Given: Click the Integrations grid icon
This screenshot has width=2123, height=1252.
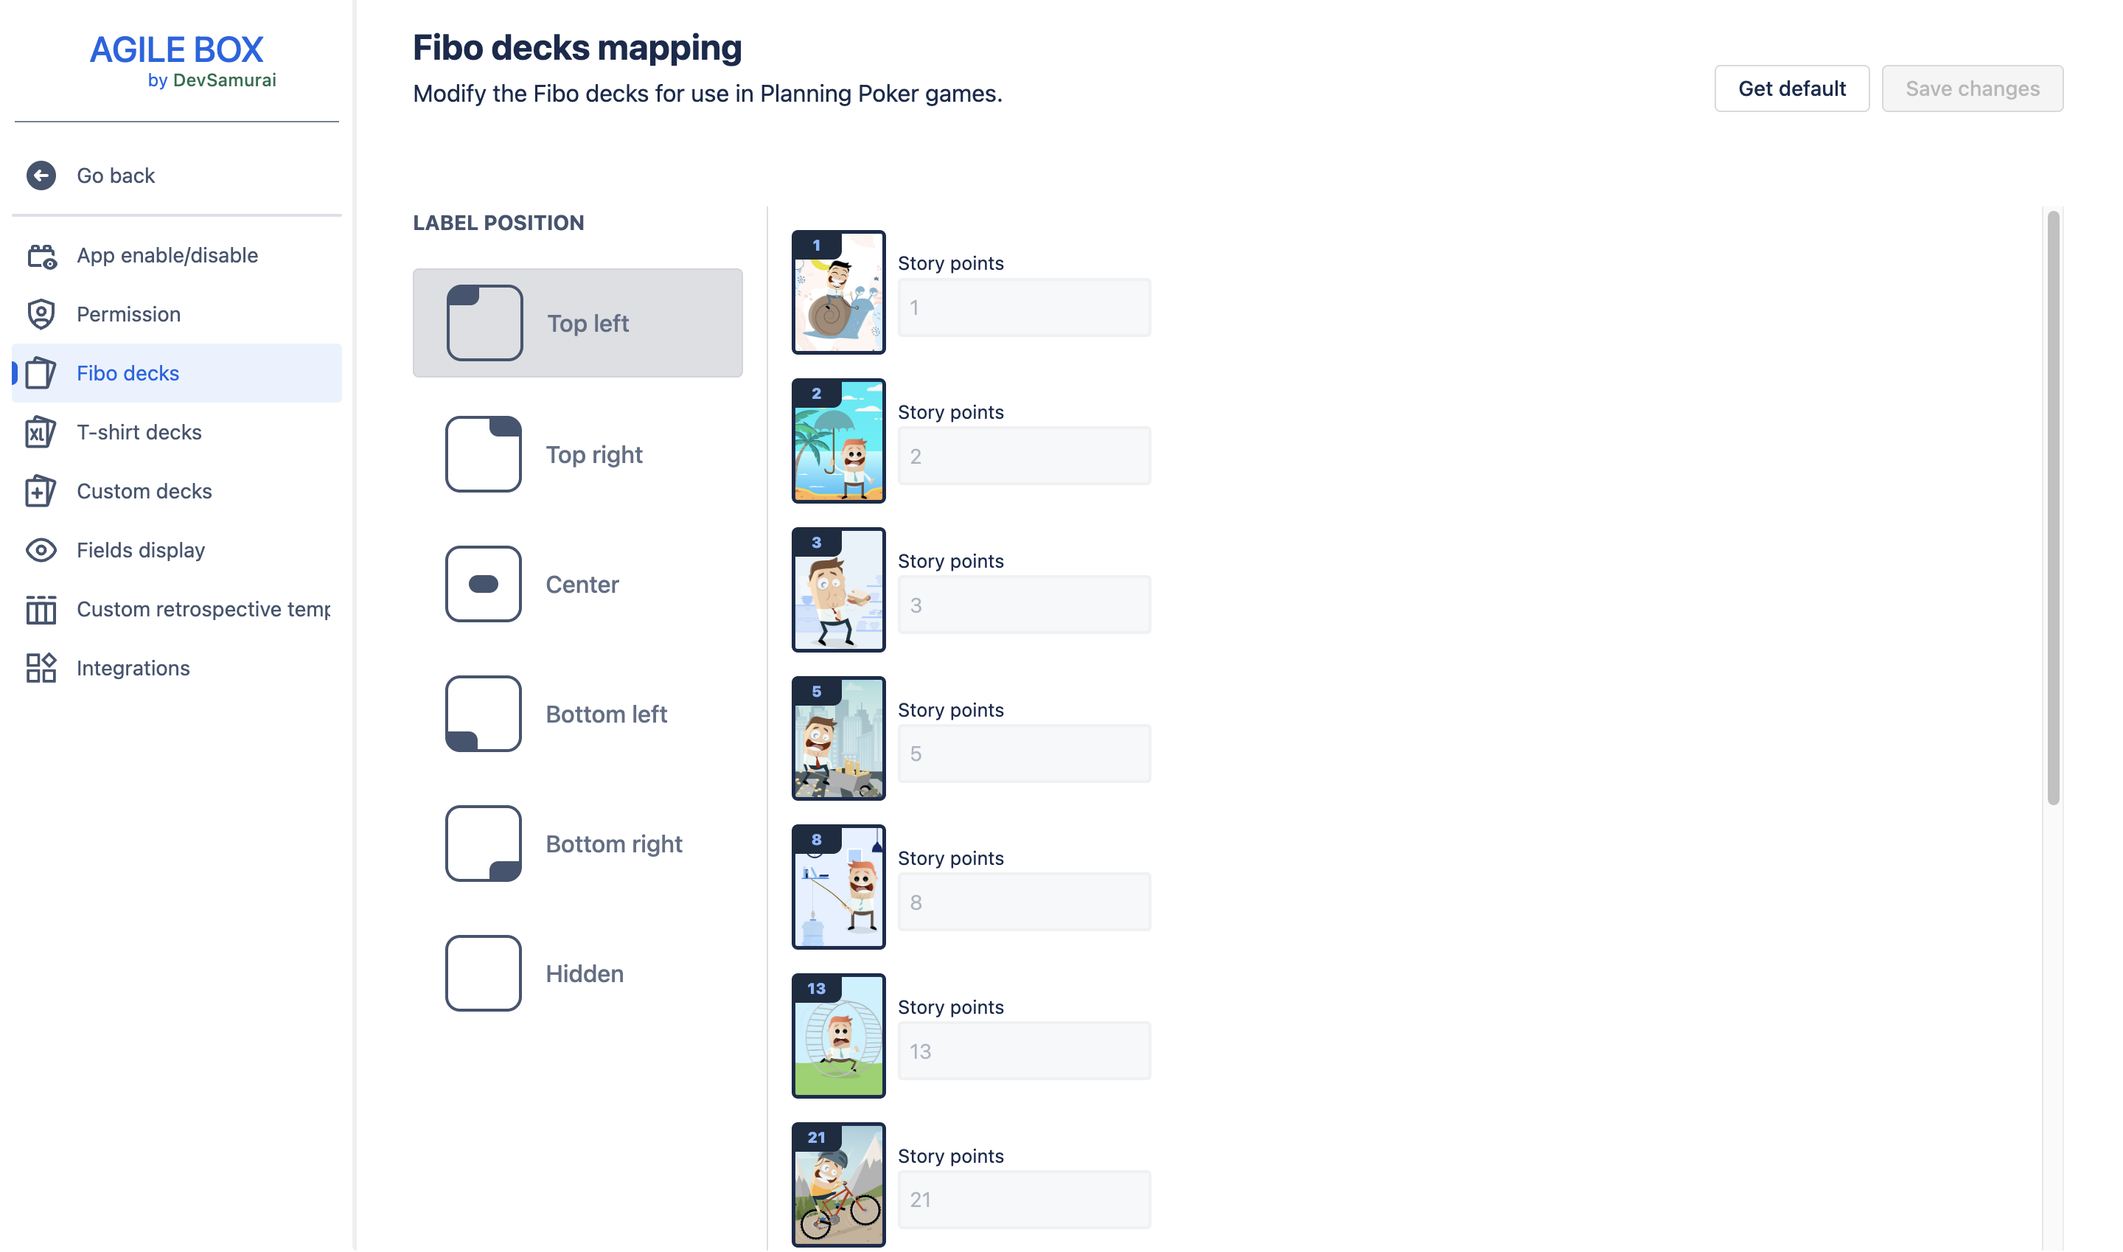Looking at the screenshot, I should (x=41, y=669).
